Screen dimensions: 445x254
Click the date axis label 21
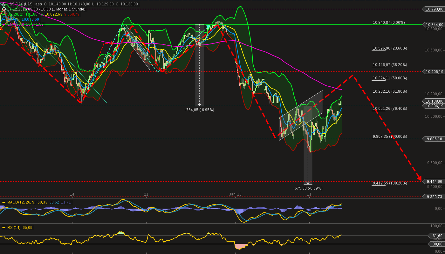146,194
